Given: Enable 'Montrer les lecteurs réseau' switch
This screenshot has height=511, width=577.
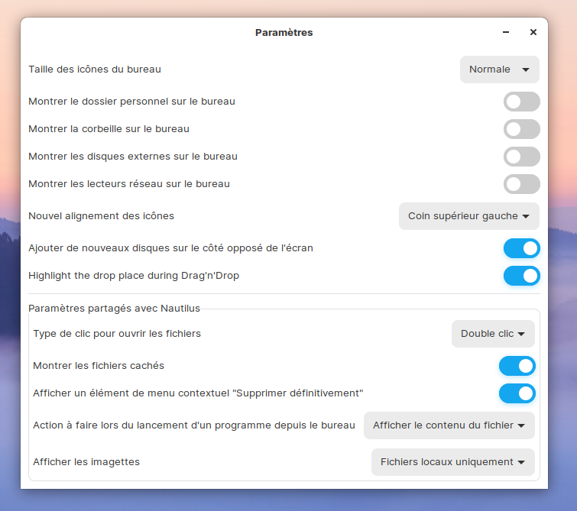Looking at the screenshot, I should (521, 184).
